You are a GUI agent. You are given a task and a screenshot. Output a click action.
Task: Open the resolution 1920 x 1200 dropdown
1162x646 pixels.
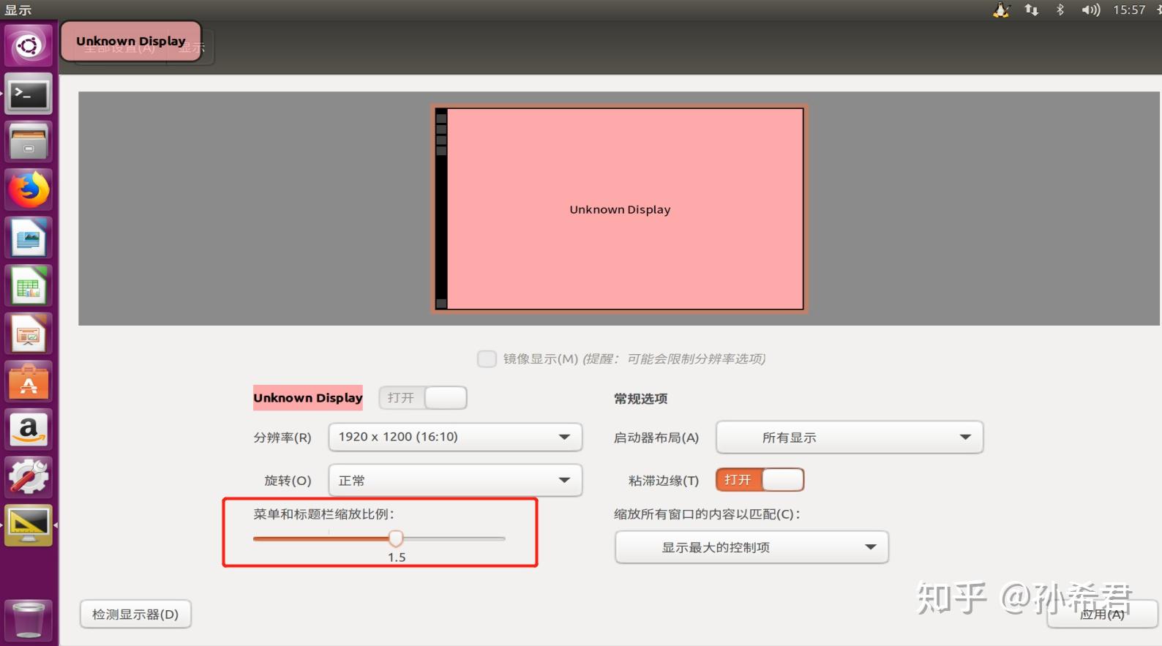pos(455,437)
